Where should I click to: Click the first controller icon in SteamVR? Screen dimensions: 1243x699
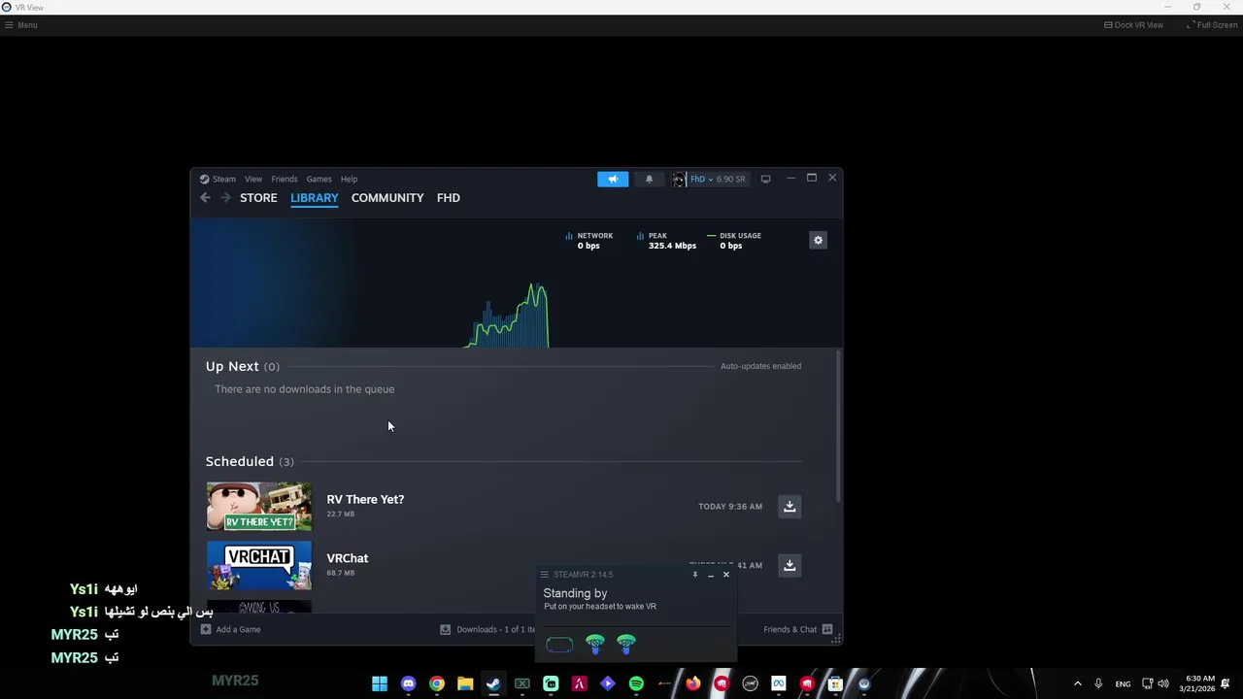(x=594, y=645)
